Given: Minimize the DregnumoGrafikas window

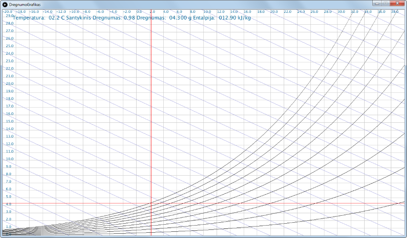Looking at the screenshot, I should (x=377, y=3).
